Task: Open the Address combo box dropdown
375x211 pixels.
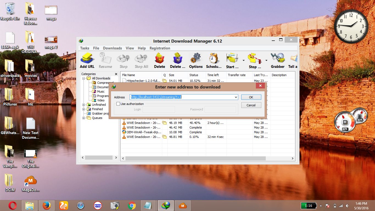Action: click(x=236, y=97)
